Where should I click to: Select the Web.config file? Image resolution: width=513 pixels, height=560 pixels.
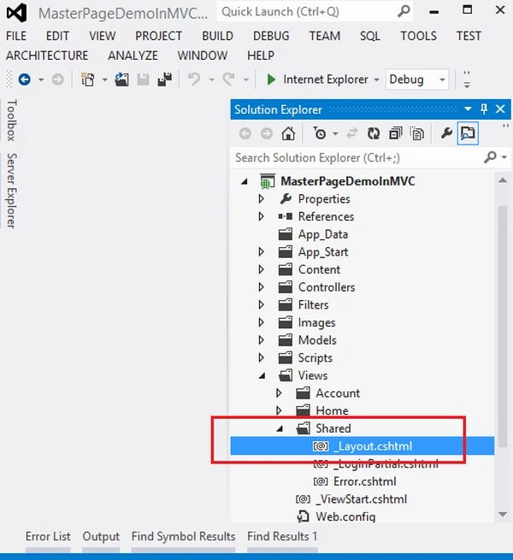tap(345, 516)
